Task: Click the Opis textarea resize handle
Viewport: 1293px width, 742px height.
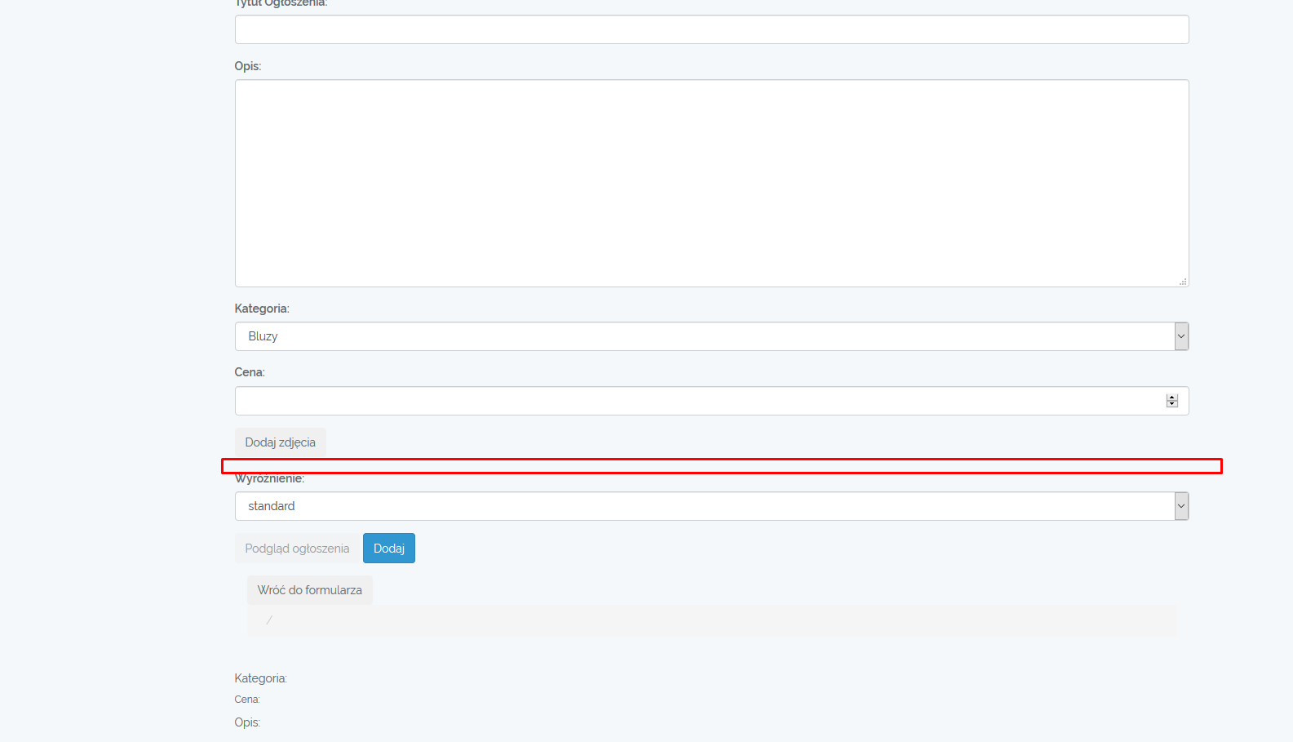Action: tap(1183, 282)
